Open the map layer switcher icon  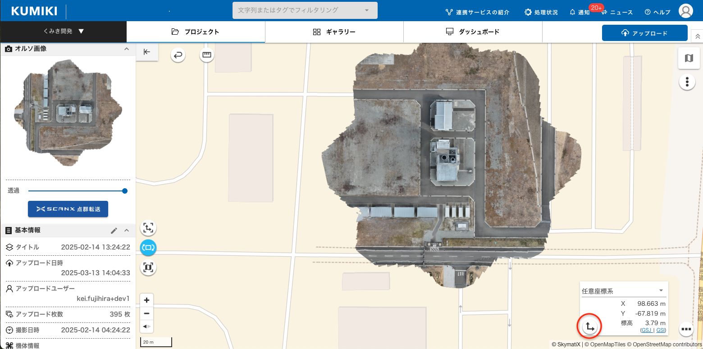click(689, 58)
